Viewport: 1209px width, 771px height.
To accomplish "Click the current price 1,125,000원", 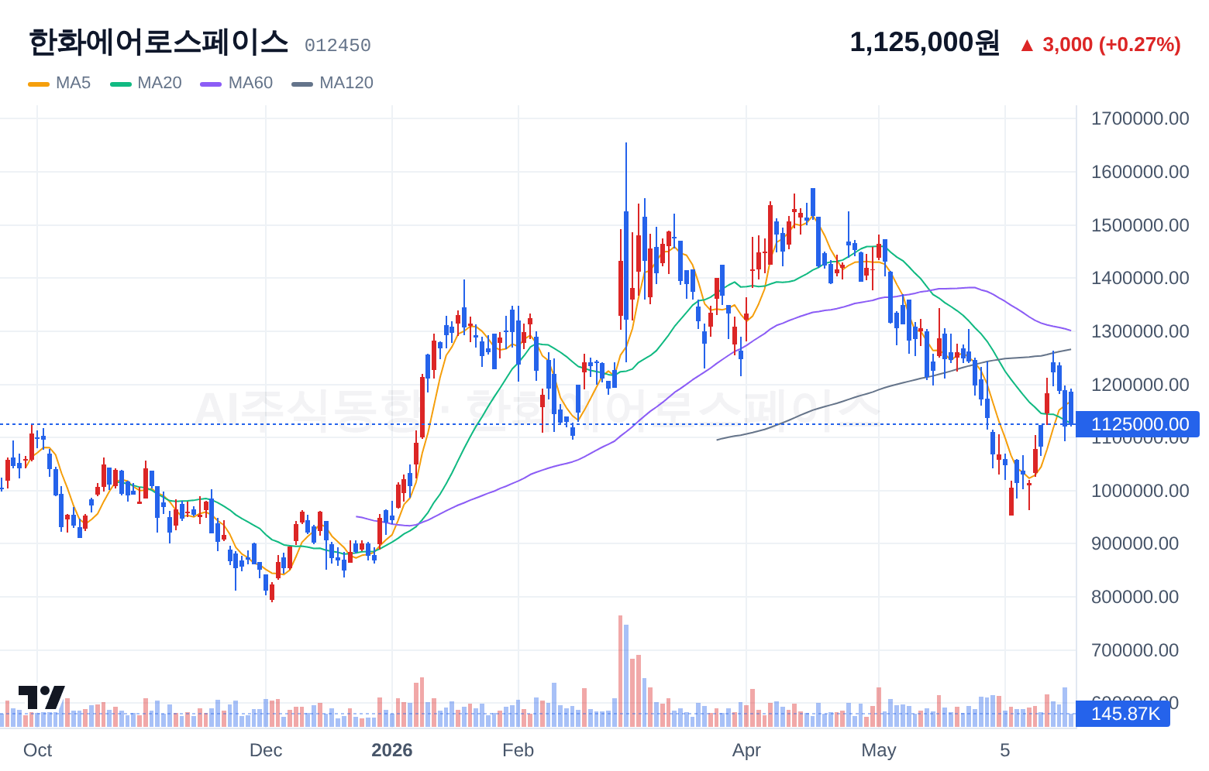I will coord(925,43).
